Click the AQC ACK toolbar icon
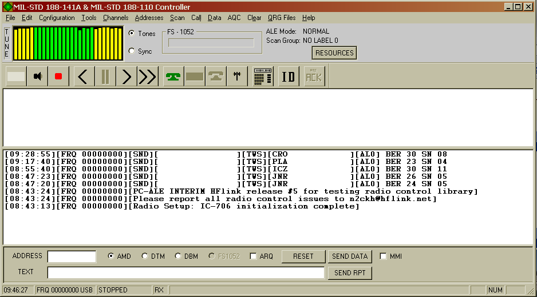This screenshot has width=537, height=297. tap(314, 77)
